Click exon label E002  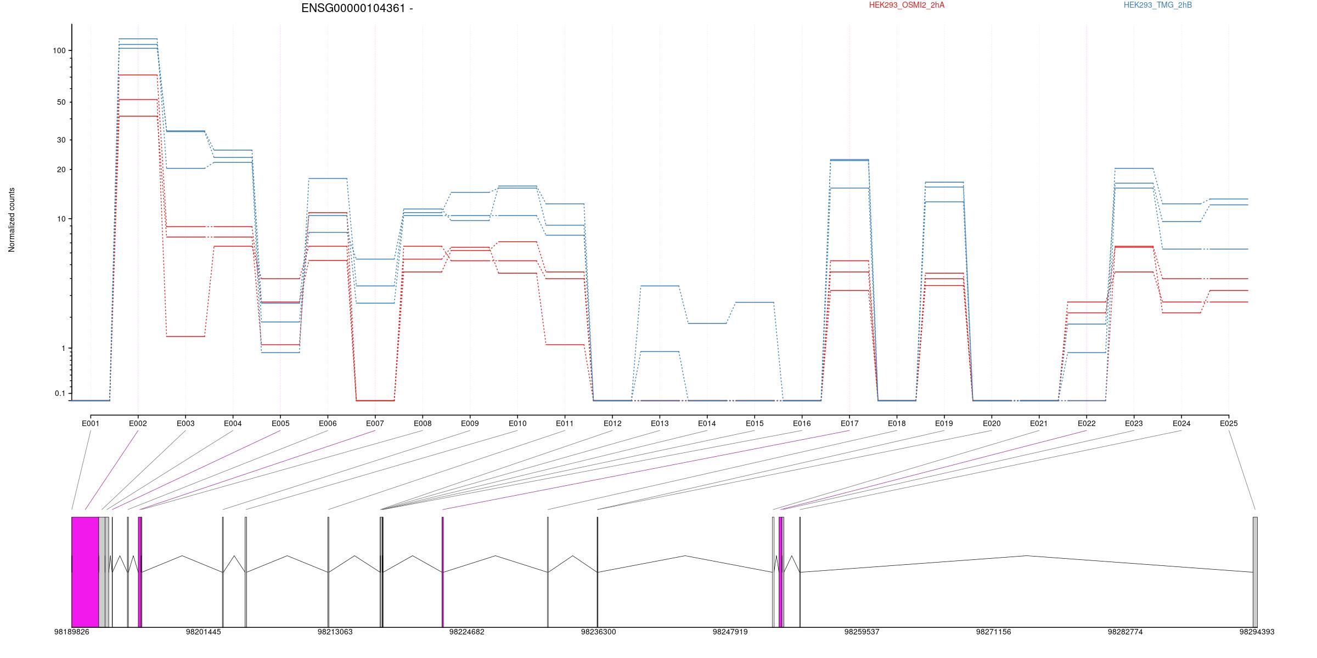[138, 423]
